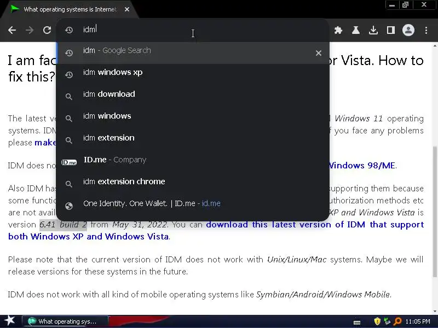Open the profile avatar menu
Image resolution: width=438 pixels, height=328 pixels.
tap(408, 30)
